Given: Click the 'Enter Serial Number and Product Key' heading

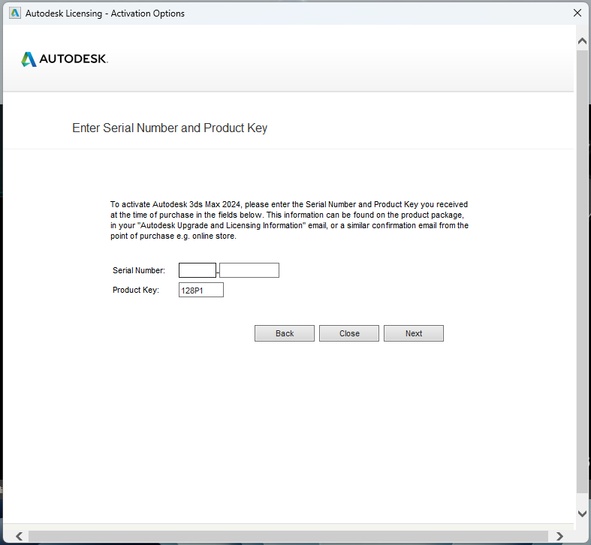Looking at the screenshot, I should [x=170, y=128].
